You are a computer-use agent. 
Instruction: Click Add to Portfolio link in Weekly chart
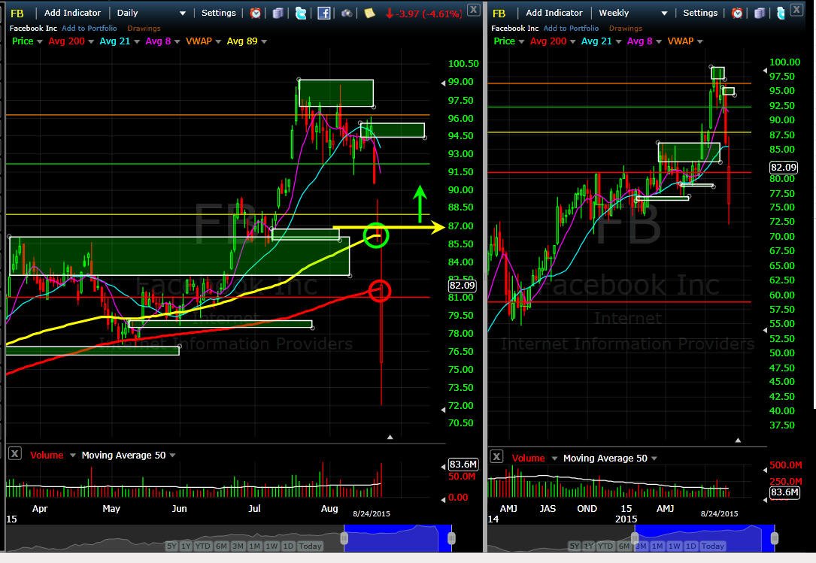coord(571,28)
